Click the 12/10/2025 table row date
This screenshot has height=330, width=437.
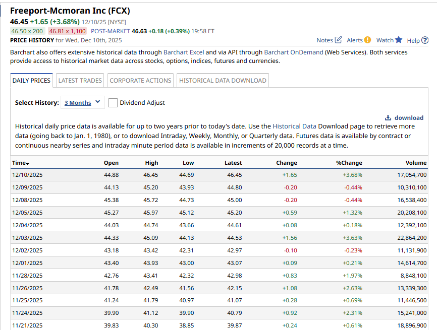pyautogui.click(x=27, y=175)
